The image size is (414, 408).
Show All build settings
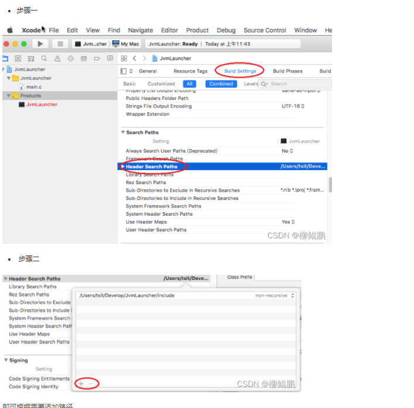tap(189, 84)
